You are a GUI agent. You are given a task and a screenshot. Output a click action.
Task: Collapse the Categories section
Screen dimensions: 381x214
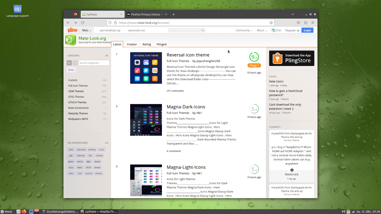(107, 55)
